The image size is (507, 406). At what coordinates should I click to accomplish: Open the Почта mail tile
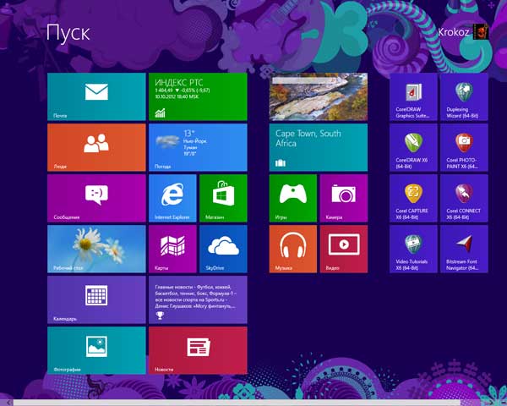96,96
